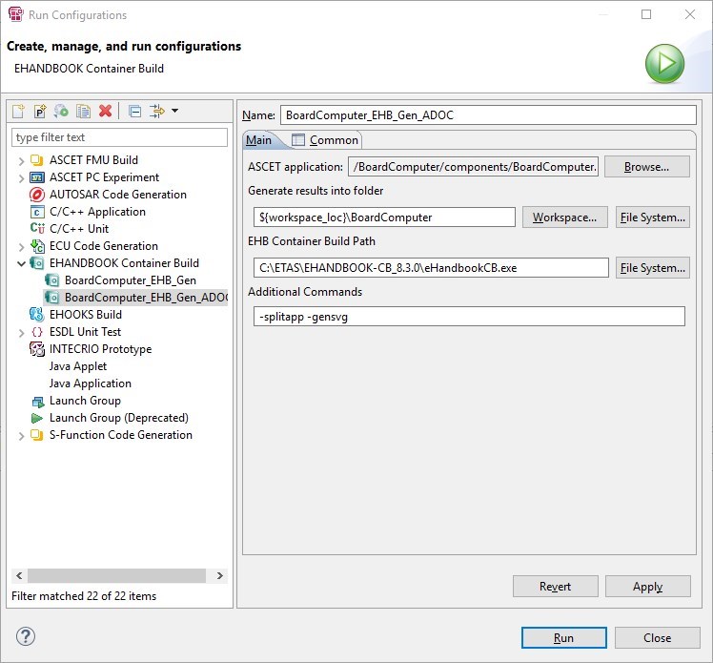Click File System for EHB build path
The width and height of the screenshot is (713, 663).
(x=653, y=268)
